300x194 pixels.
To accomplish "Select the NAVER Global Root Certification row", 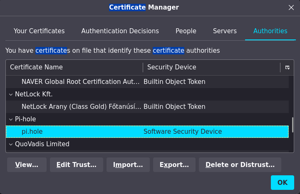I will [147, 82].
